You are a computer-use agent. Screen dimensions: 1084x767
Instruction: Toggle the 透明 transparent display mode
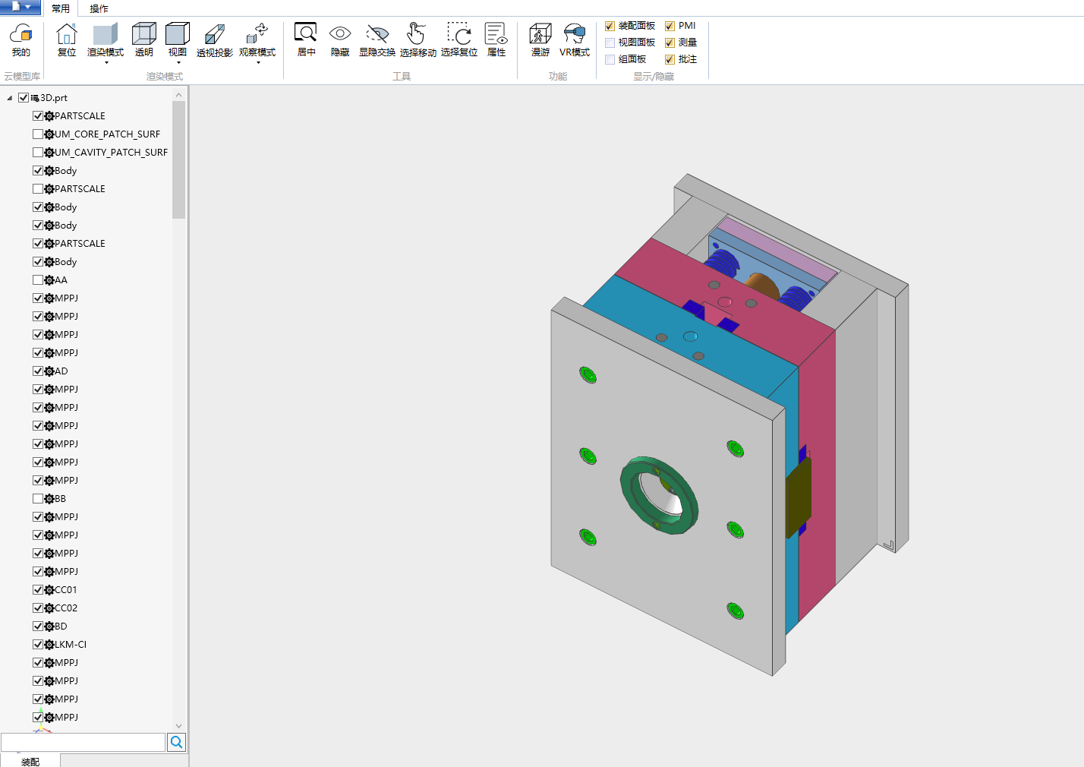click(x=144, y=40)
